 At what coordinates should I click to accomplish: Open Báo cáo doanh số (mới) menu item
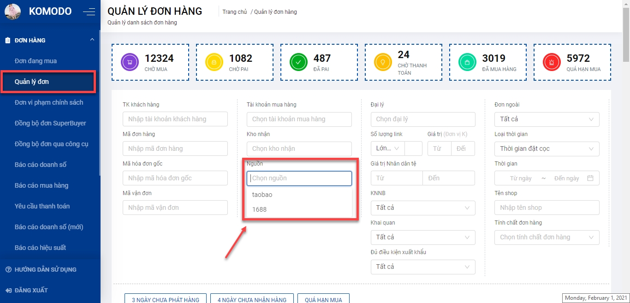click(x=49, y=227)
